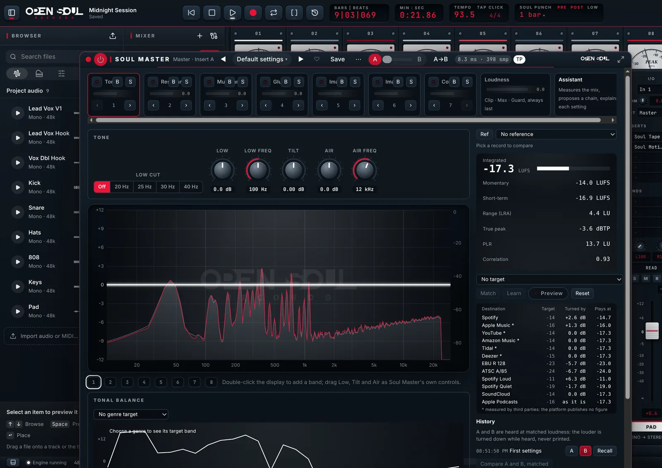This screenshot has height=468, width=662.
Task: Preview the Kick audio file
Action: click(x=18, y=187)
